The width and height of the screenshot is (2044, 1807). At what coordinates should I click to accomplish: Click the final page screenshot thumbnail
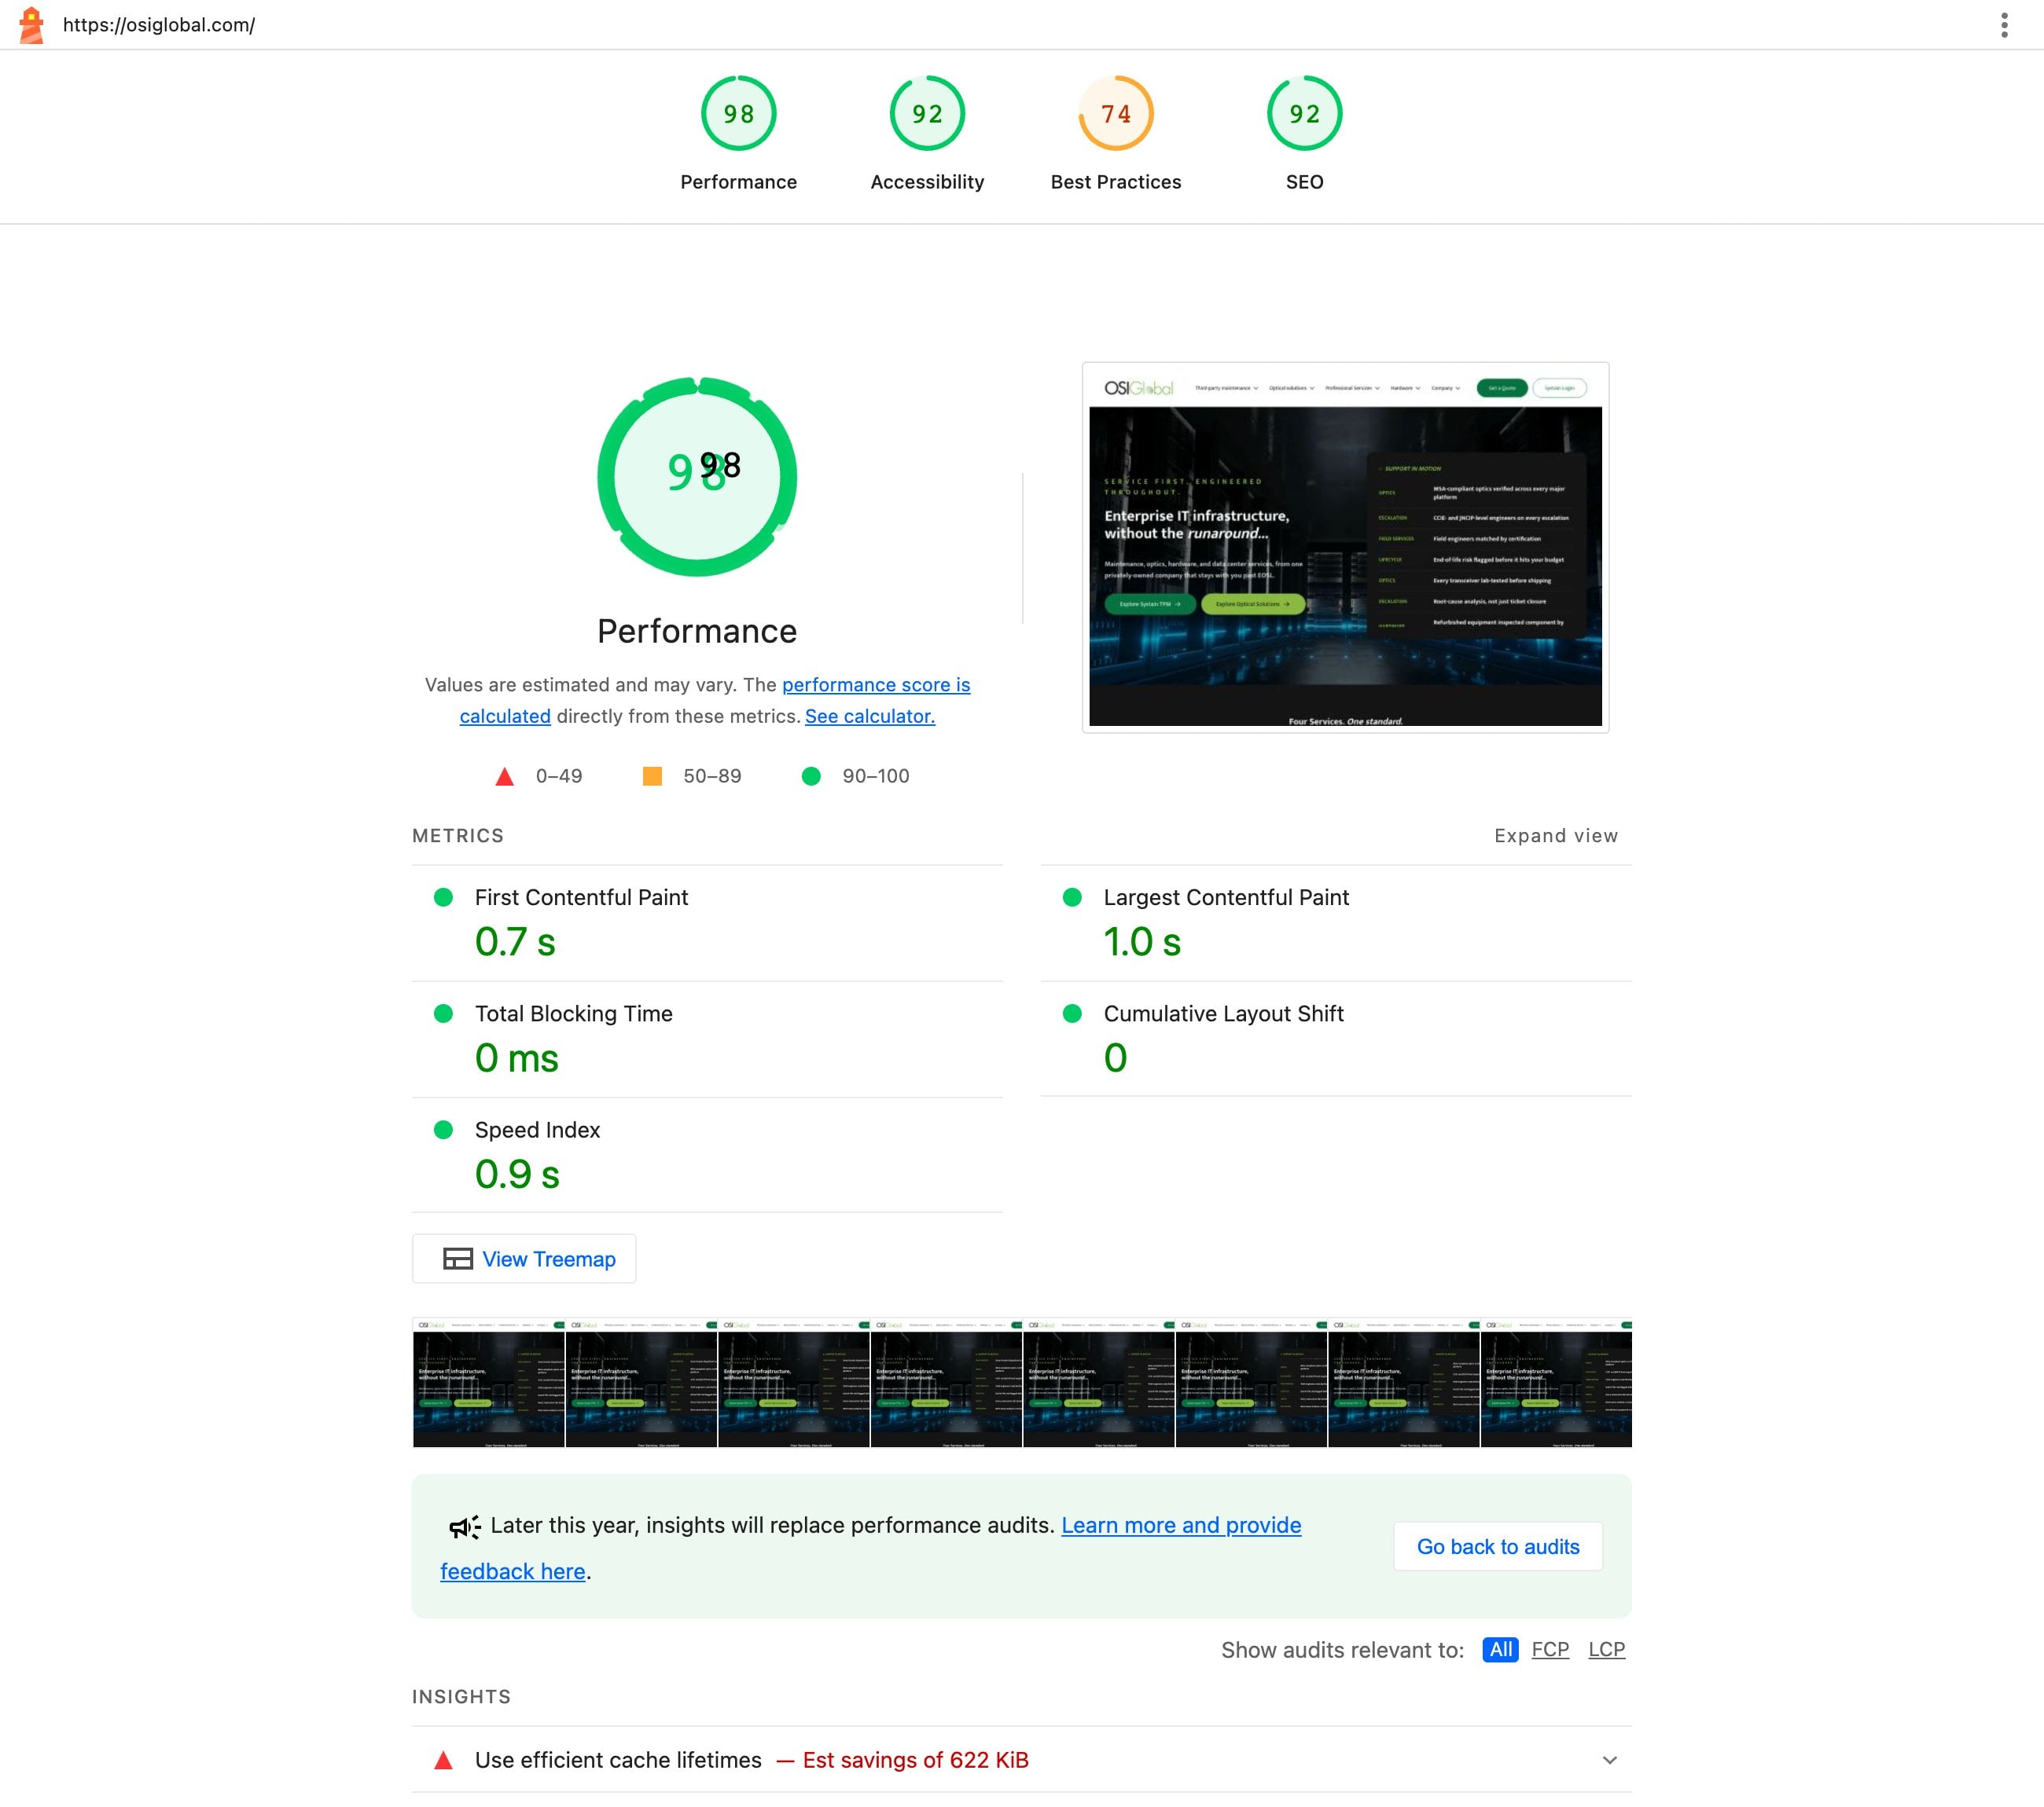click(x=1345, y=547)
